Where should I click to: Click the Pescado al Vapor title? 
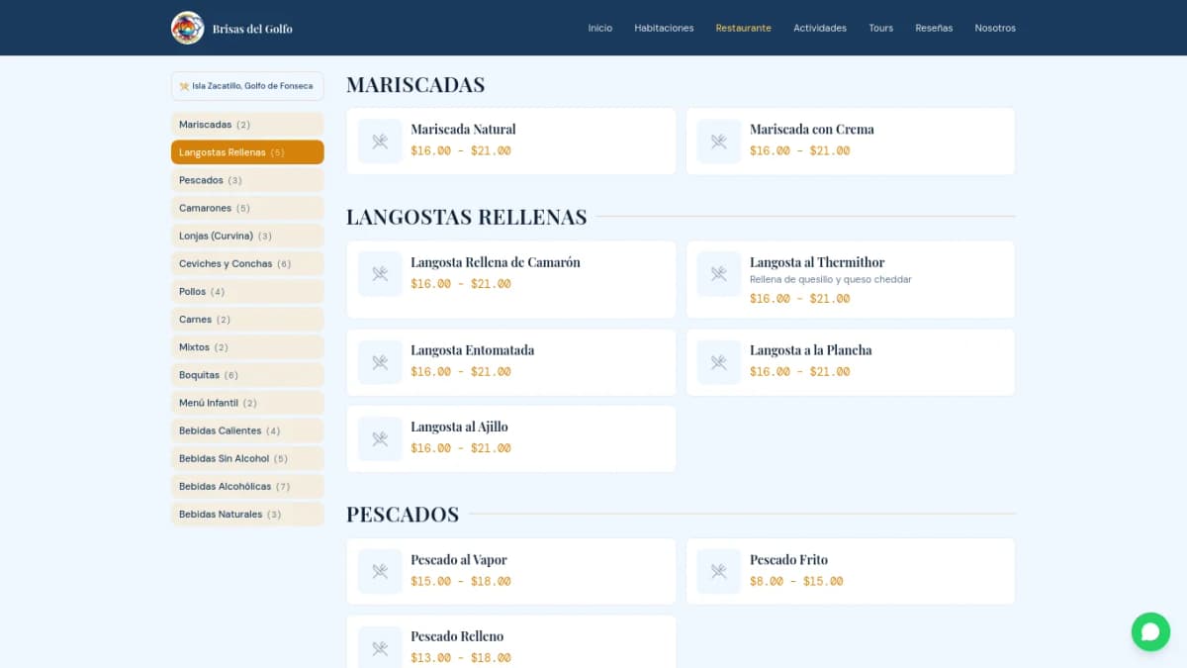[459, 559]
